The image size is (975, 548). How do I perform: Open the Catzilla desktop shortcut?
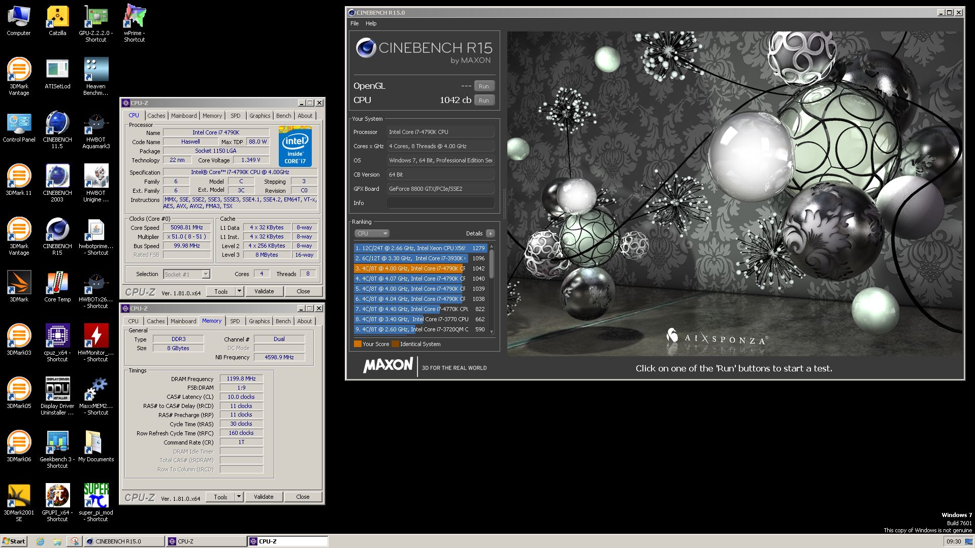click(57, 20)
